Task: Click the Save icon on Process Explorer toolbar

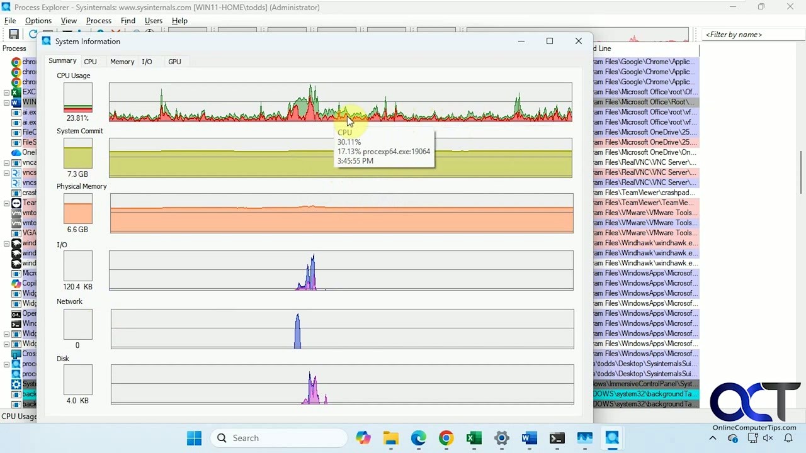Action: (13, 34)
